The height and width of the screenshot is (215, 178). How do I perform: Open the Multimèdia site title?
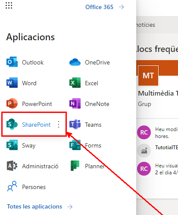click(158, 93)
